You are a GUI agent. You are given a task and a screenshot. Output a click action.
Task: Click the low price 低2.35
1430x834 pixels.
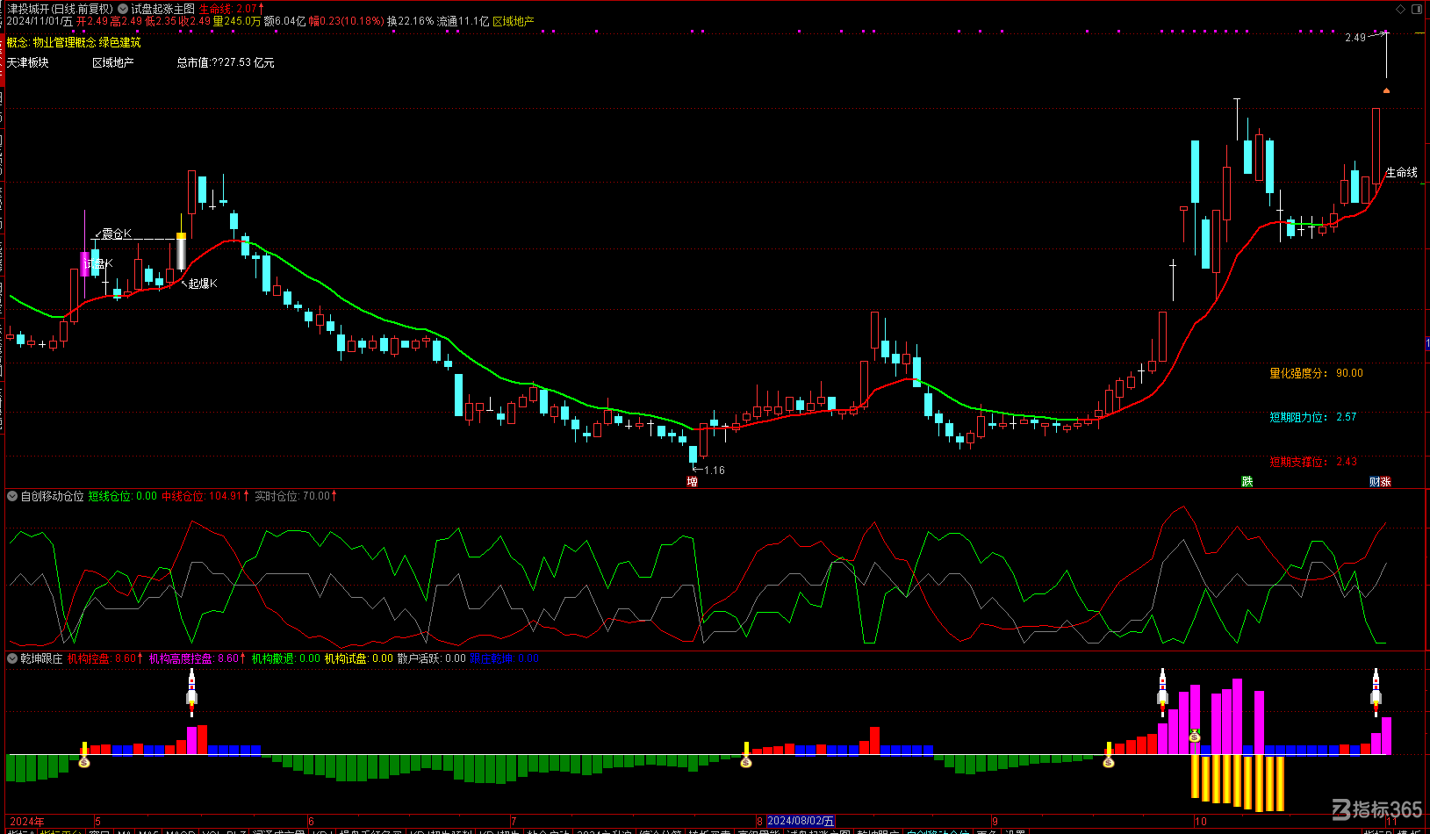click(x=161, y=21)
